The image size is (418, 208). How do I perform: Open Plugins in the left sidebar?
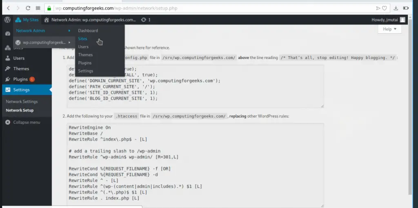click(20, 79)
